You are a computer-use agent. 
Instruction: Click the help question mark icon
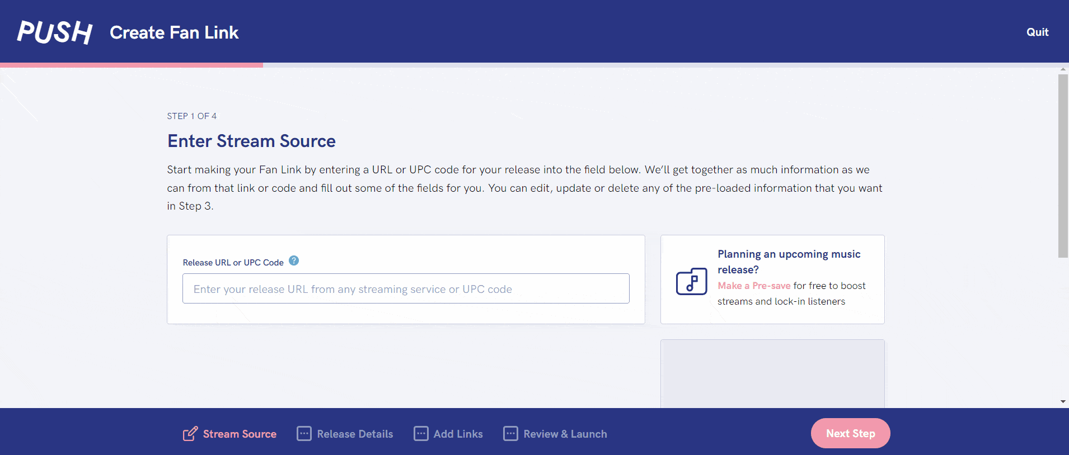[x=294, y=261]
